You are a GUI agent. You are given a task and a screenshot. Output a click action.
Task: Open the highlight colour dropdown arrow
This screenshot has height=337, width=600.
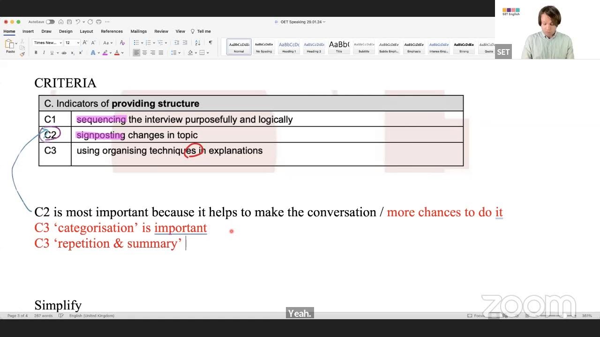coord(110,53)
